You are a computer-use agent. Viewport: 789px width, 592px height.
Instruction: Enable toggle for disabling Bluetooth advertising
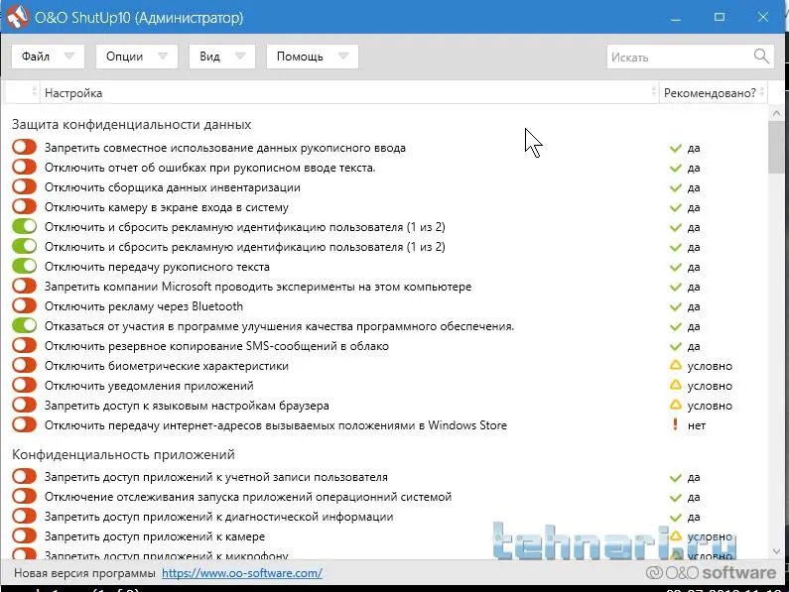(24, 305)
